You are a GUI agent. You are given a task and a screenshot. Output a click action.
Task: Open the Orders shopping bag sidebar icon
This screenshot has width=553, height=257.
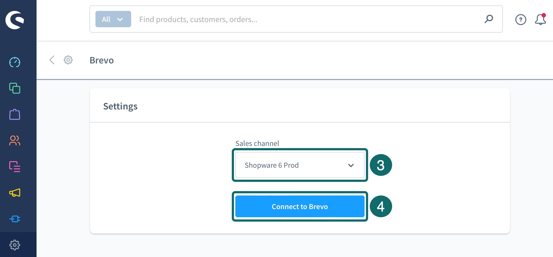coord(15,114)
